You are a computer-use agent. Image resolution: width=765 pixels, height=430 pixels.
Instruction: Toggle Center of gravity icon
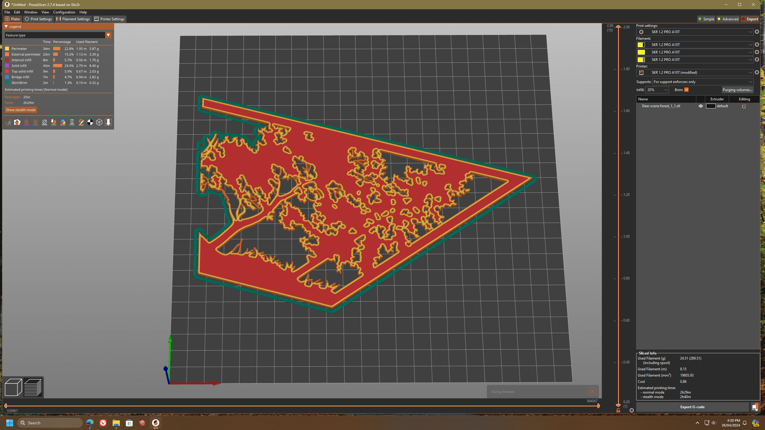click(x=90, y=122)
